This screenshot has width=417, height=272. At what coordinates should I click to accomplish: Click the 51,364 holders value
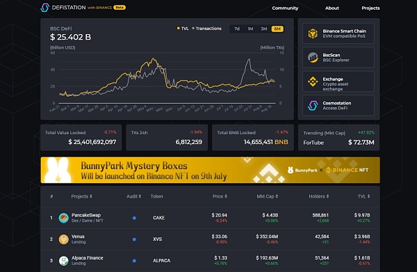tap(322, 257)
